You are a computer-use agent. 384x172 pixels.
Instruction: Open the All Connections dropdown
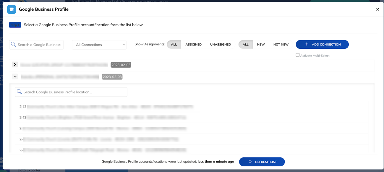[99, 45]
